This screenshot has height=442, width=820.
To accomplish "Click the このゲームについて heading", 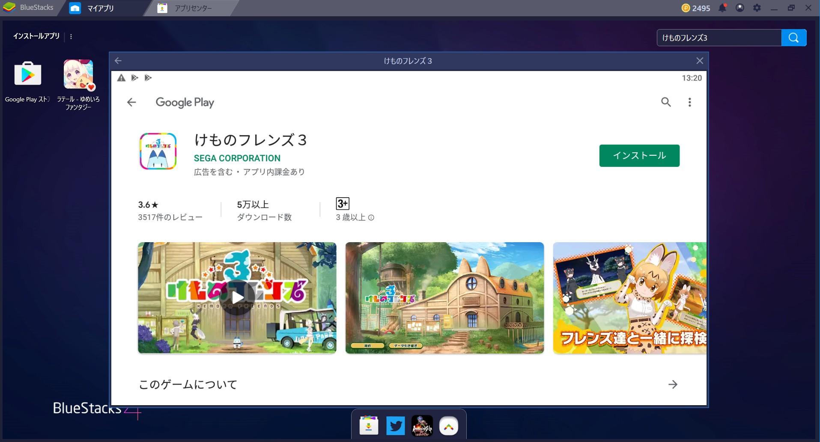I will pos(188,384).
